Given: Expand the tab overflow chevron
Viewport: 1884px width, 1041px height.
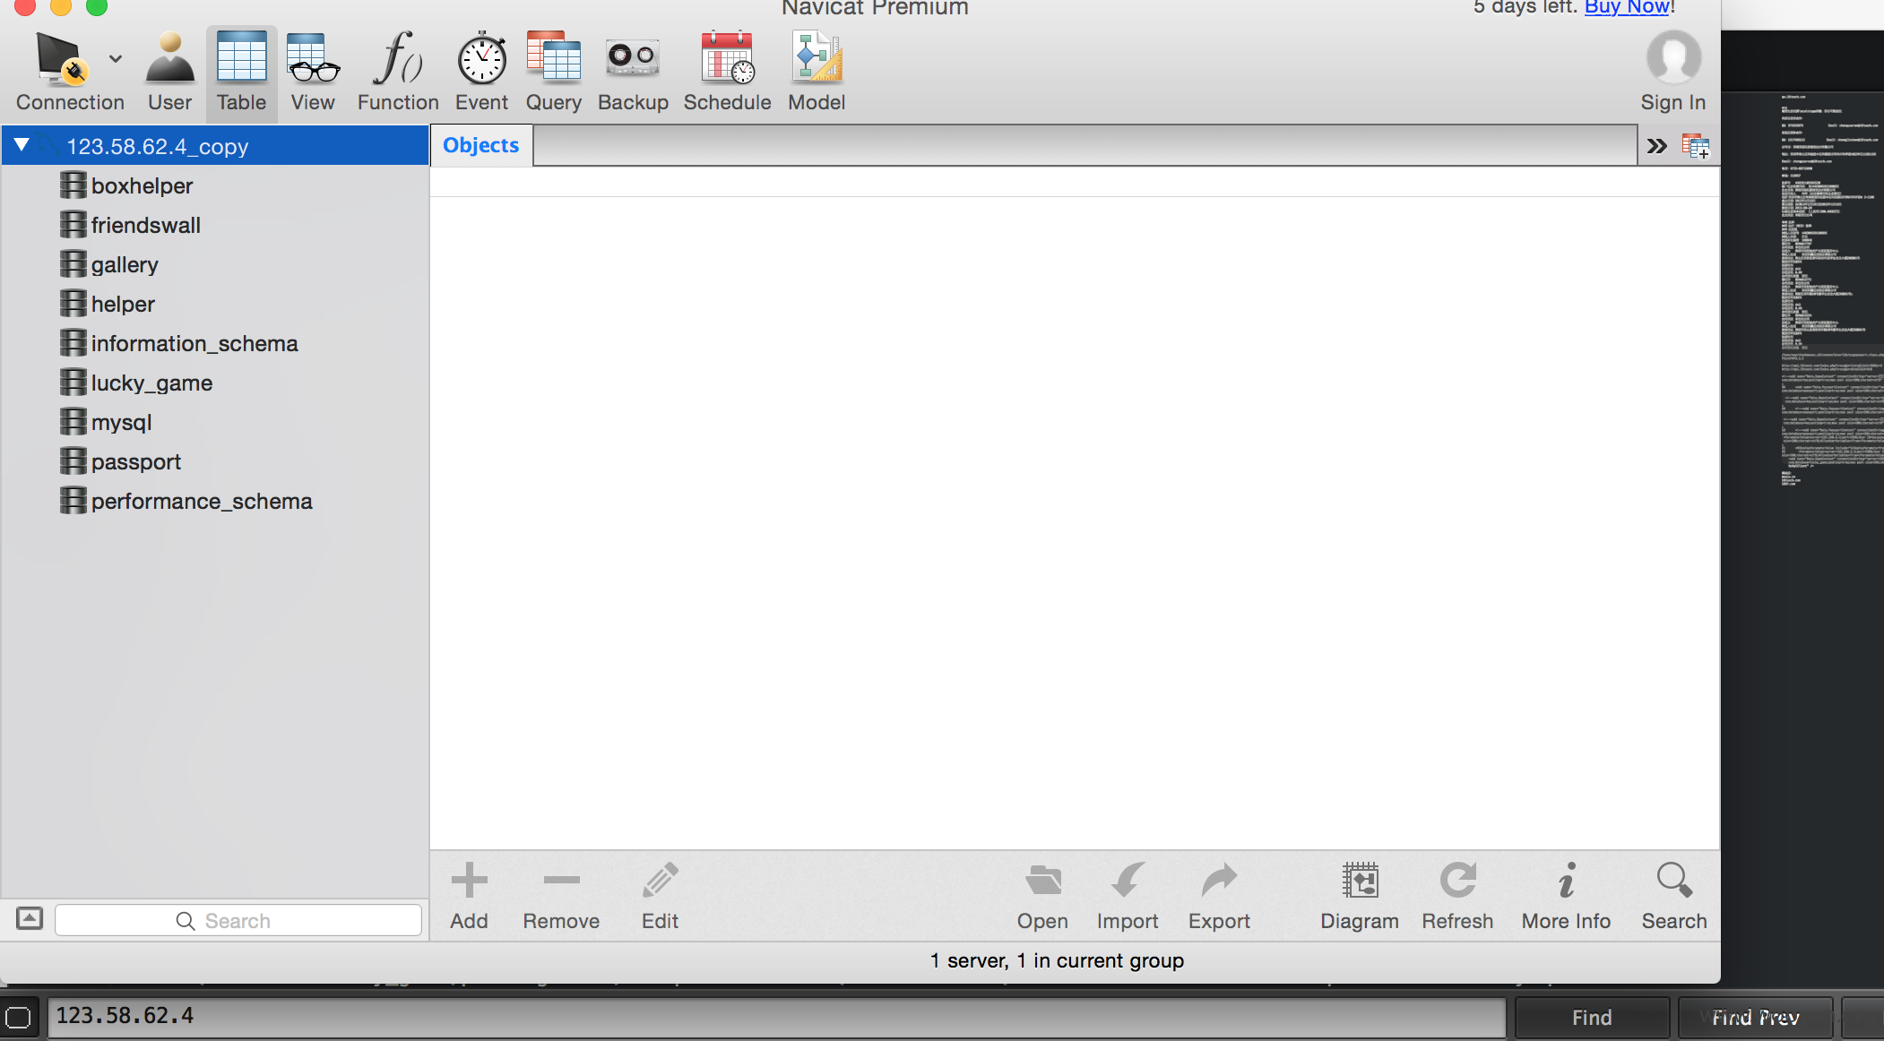Looking at the screenshot, I should tap(1656, 146).
